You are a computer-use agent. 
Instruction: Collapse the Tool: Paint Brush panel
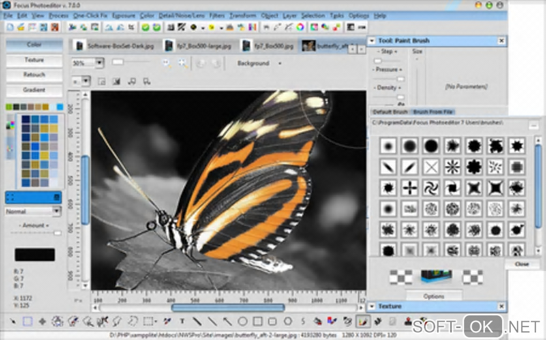pyautogui.click(x=372, y=41)
